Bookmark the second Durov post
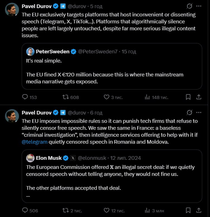 [188, 210]
